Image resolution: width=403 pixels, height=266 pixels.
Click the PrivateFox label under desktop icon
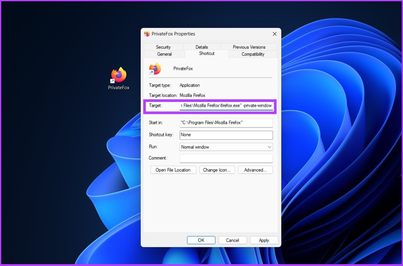(119, 88)
